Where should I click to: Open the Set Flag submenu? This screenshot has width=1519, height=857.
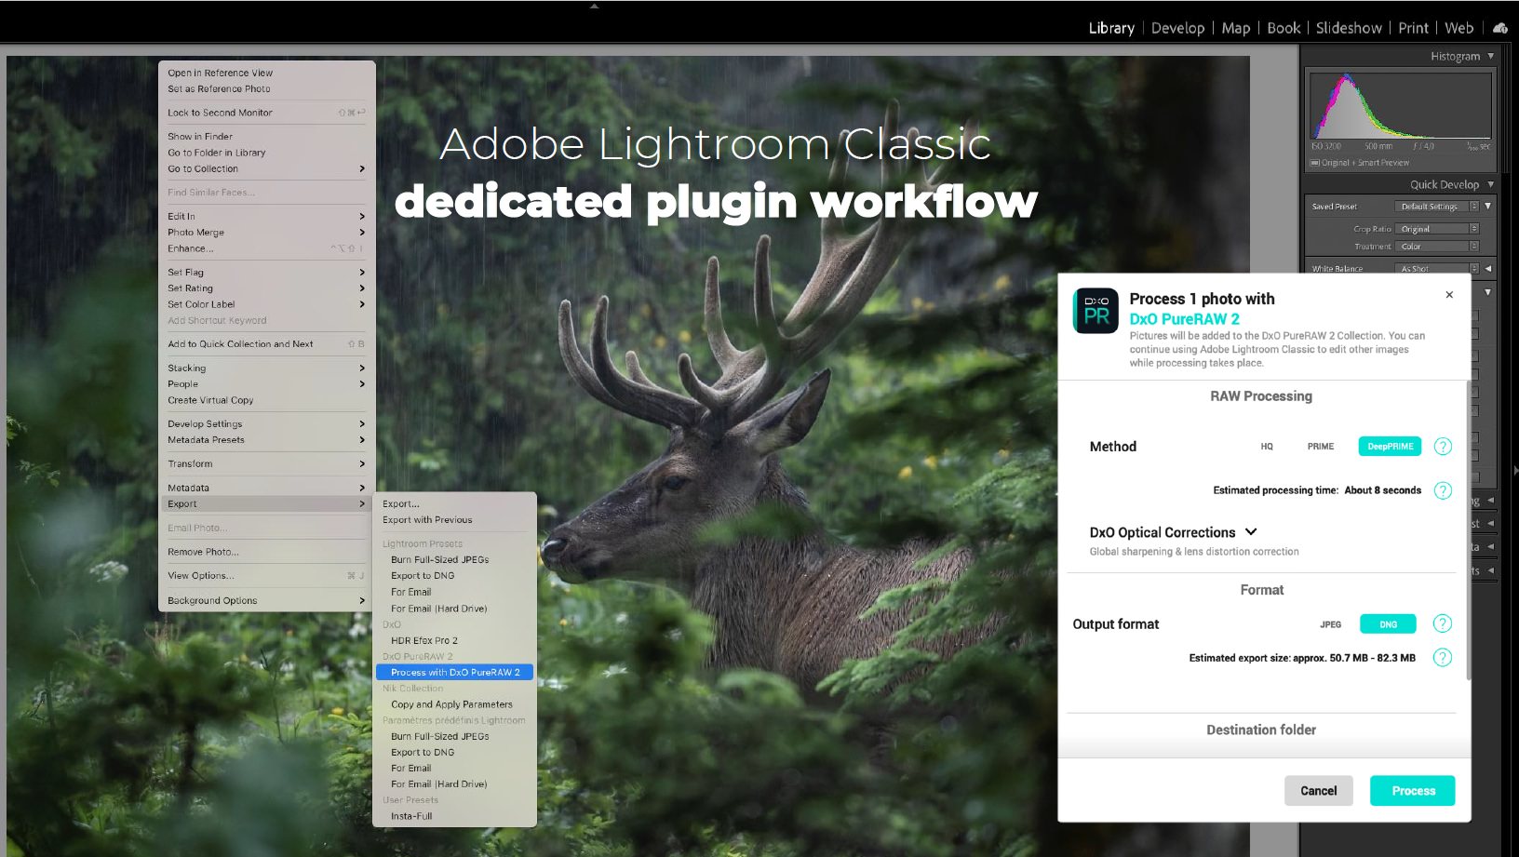click(x=266, y=273)
